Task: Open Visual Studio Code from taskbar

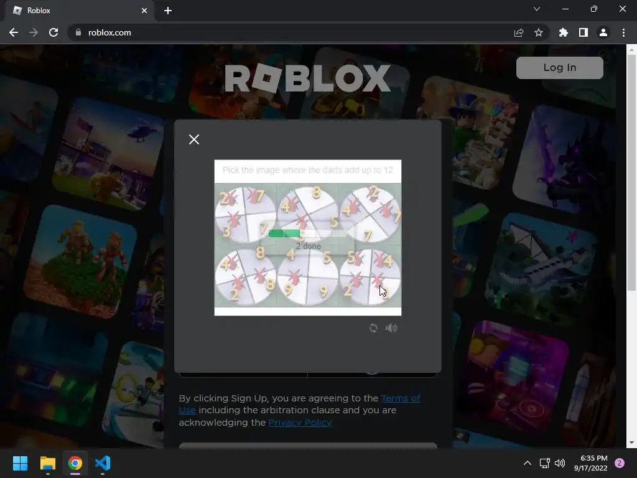Action: tap(103, 463)
